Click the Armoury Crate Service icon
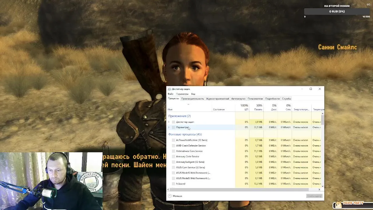 (x=173, y=157)
